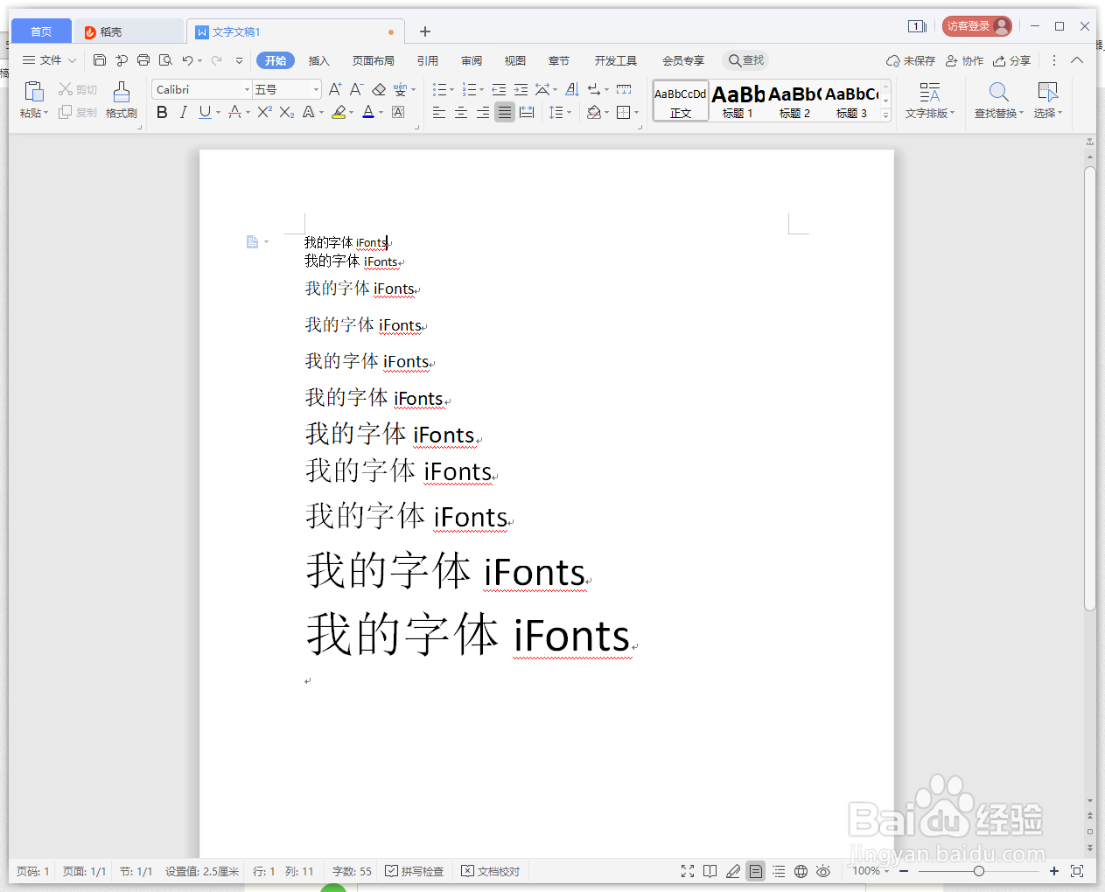Switch to full screen view icon in status bar
Screen dimensions: 1105x892
point(688,871)
